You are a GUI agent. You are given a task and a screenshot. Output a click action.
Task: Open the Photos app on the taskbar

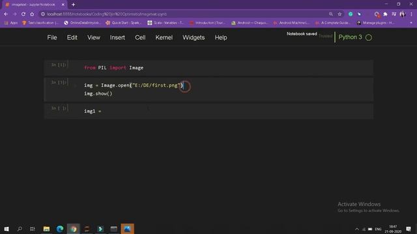[128, 229]
